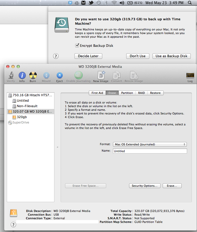Click the Bluetooth menu bar icon
197x232 pixels.
click(x=106, y=3)
